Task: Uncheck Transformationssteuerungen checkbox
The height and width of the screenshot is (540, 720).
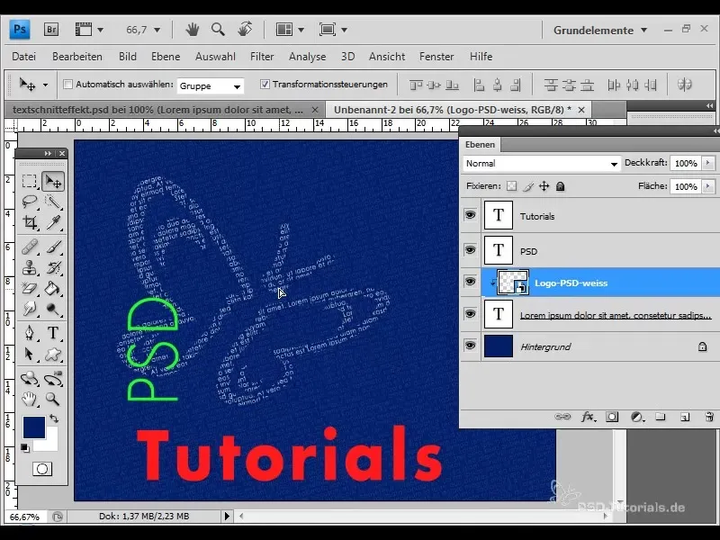Action: click(265, 84)
